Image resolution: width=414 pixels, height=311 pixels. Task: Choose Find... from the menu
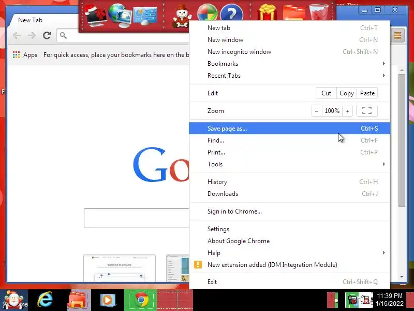coord(289,140)
